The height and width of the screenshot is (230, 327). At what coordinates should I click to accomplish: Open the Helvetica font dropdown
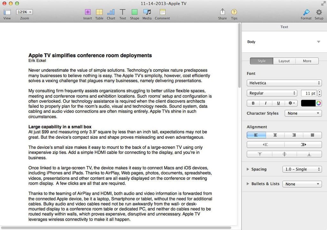click(284, 83)
